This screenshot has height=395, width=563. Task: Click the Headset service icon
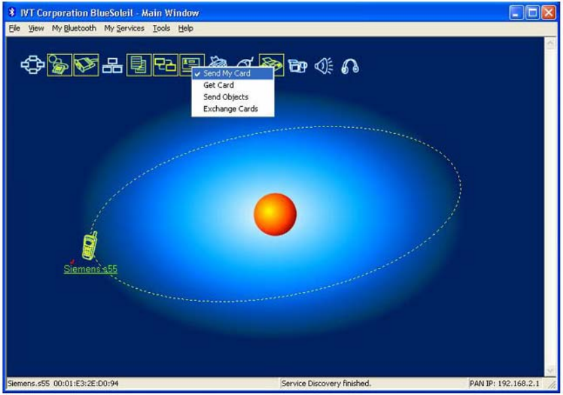tap(350, 66)
